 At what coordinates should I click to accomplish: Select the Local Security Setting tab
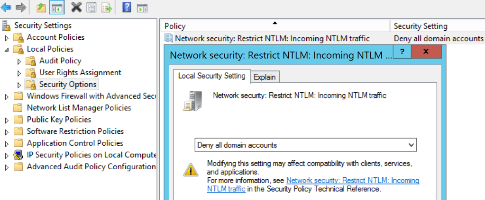pyautogui.click(x=211, y=76)
